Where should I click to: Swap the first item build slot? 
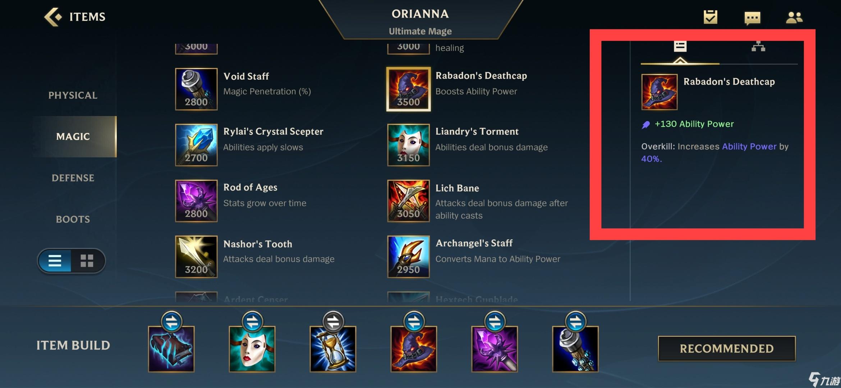[171, 322]
